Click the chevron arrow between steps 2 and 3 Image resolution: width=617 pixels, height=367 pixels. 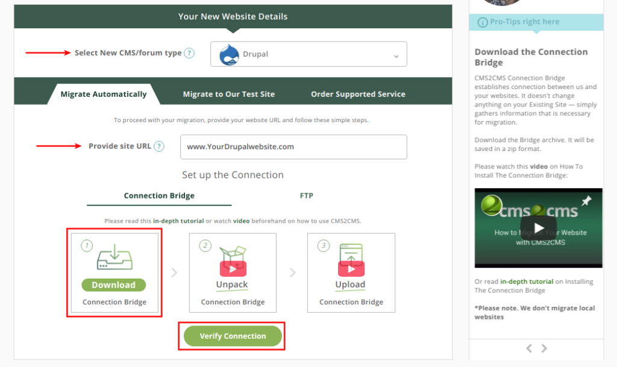coord(292,273)
